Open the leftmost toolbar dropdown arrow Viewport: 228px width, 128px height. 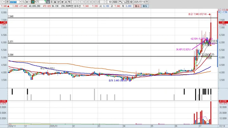click(x=4, y=2)
